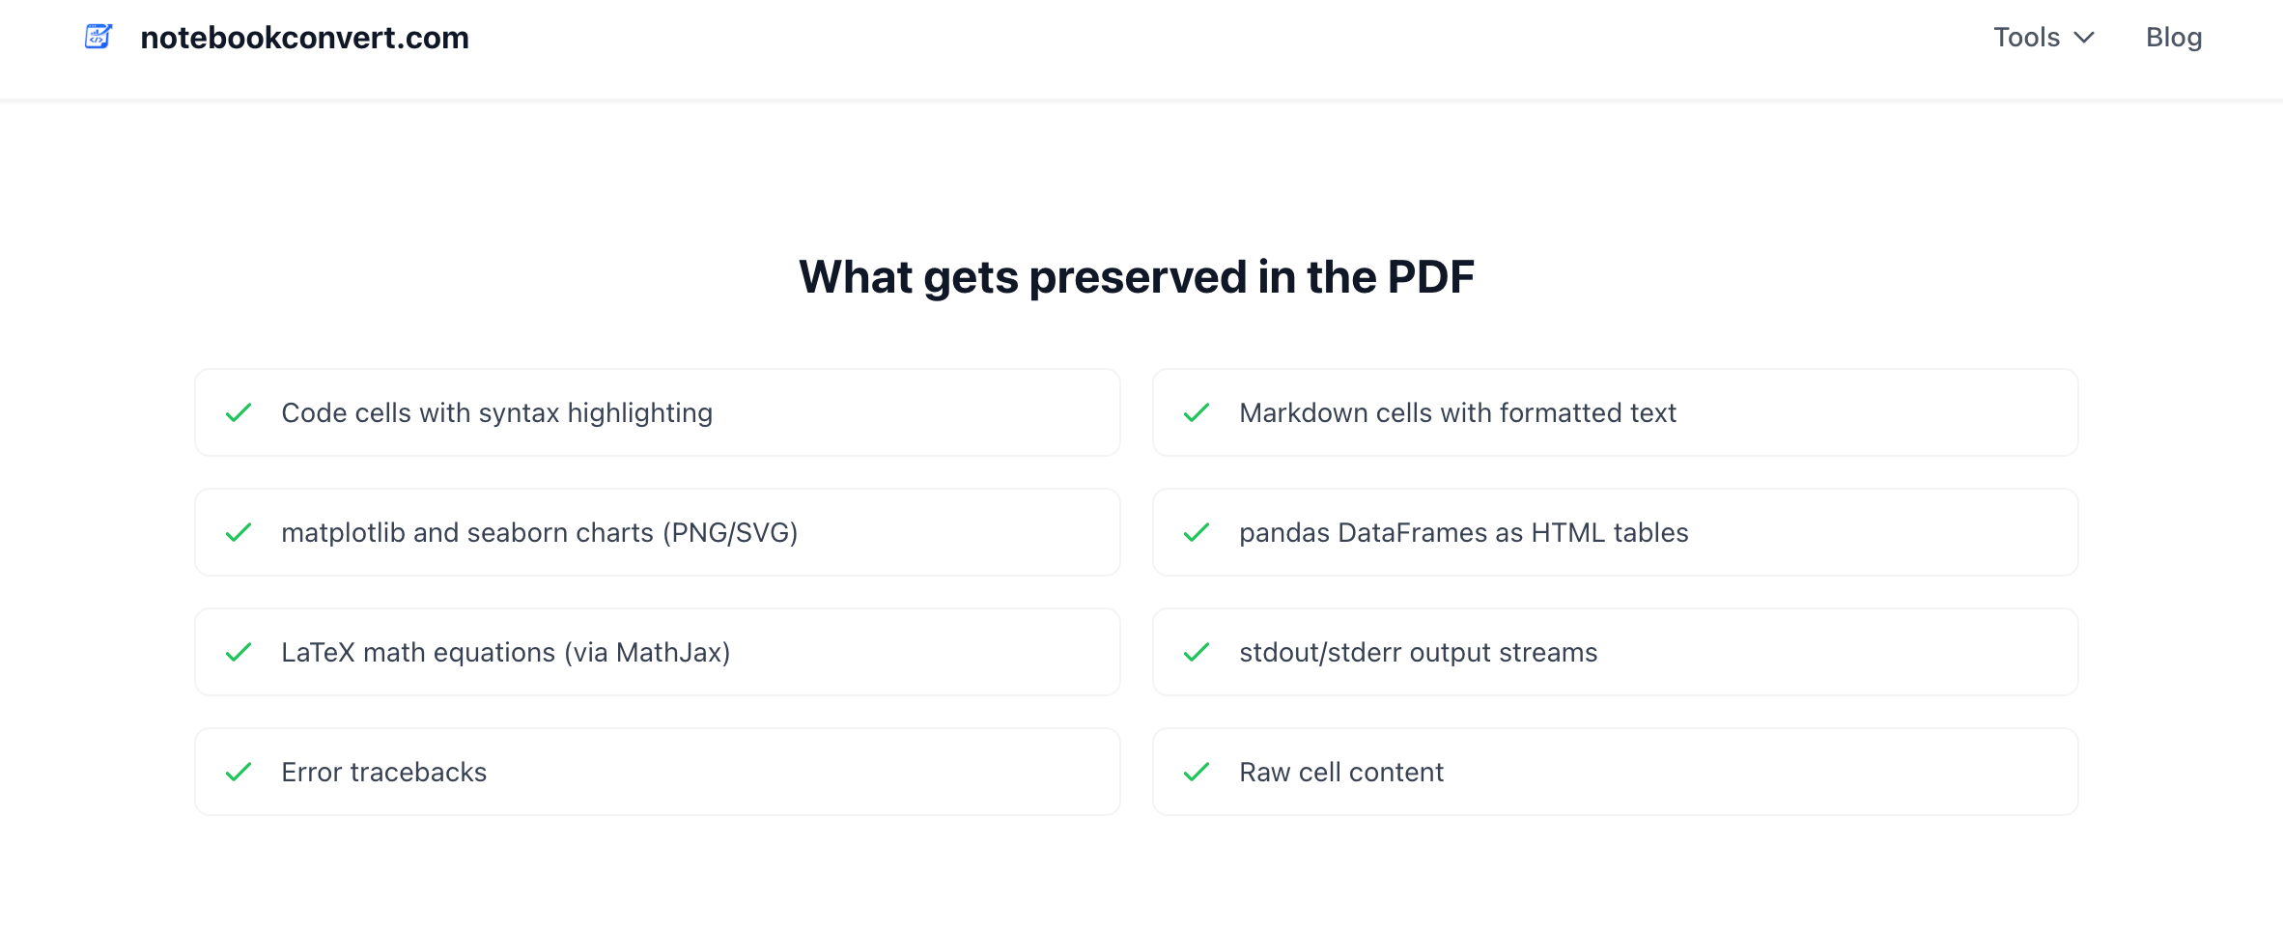Open the Tools menu
Screen dimensions: 2283x931
pos(2027,38)
